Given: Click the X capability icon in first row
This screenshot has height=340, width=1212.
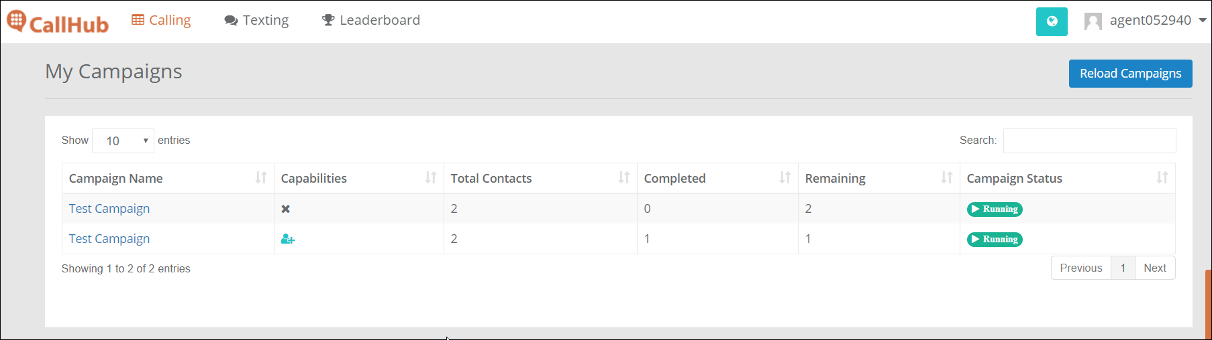Looking at the screenshot, I should point(286,209).
